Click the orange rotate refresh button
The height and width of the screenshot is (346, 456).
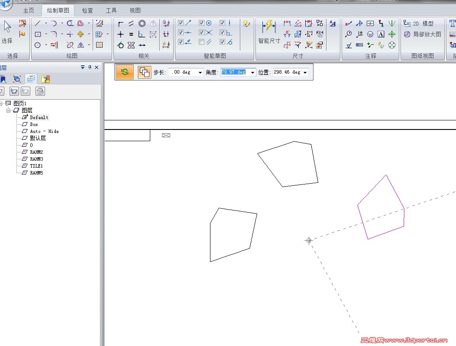[125, 72]
